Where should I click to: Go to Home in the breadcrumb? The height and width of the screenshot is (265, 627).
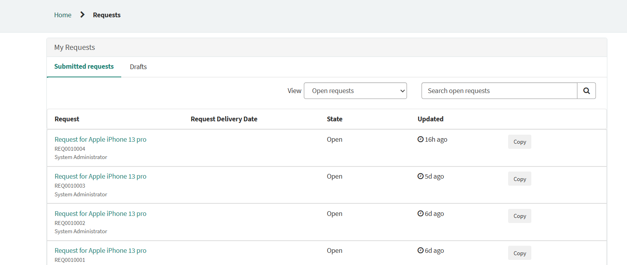pos(63,15)
